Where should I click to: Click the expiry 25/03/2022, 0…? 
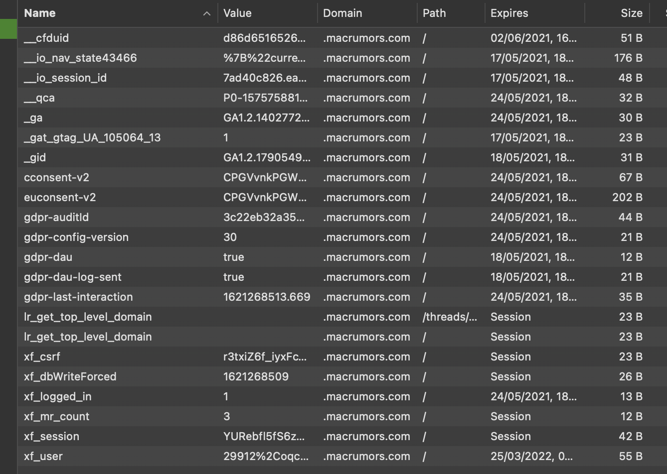(x=532, y=457)
